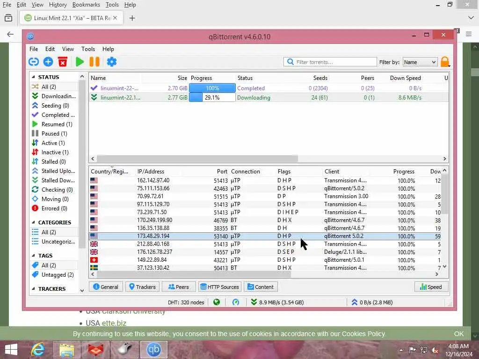The height and width of the screenshot is (359, 479).
Task: Click the green Resume play icon
Action: pyautogui.click(x=80, y=62)
